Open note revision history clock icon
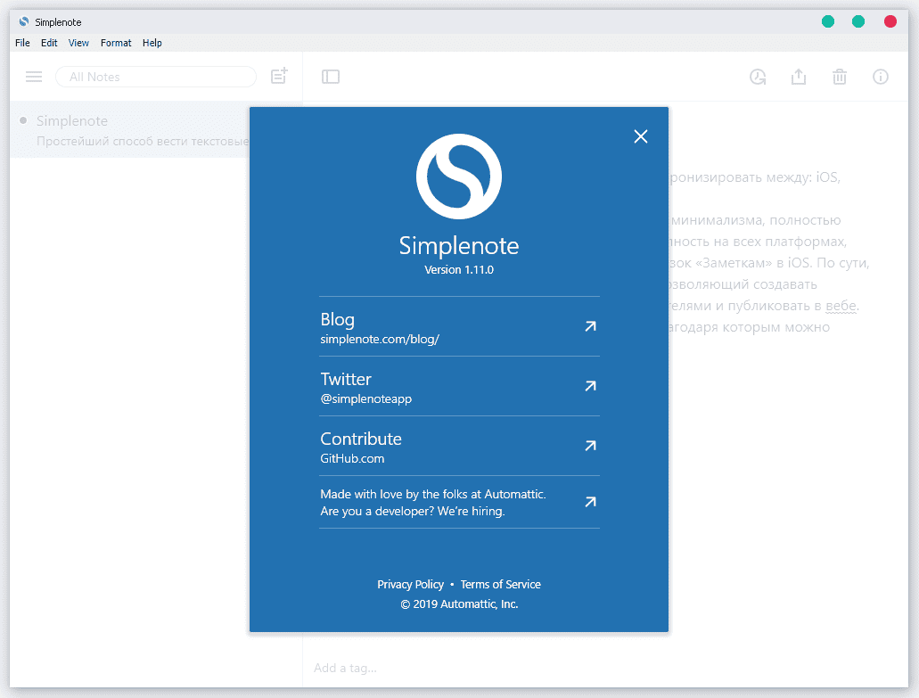Viewport: 919px width, 698px height. click(758, 77)
